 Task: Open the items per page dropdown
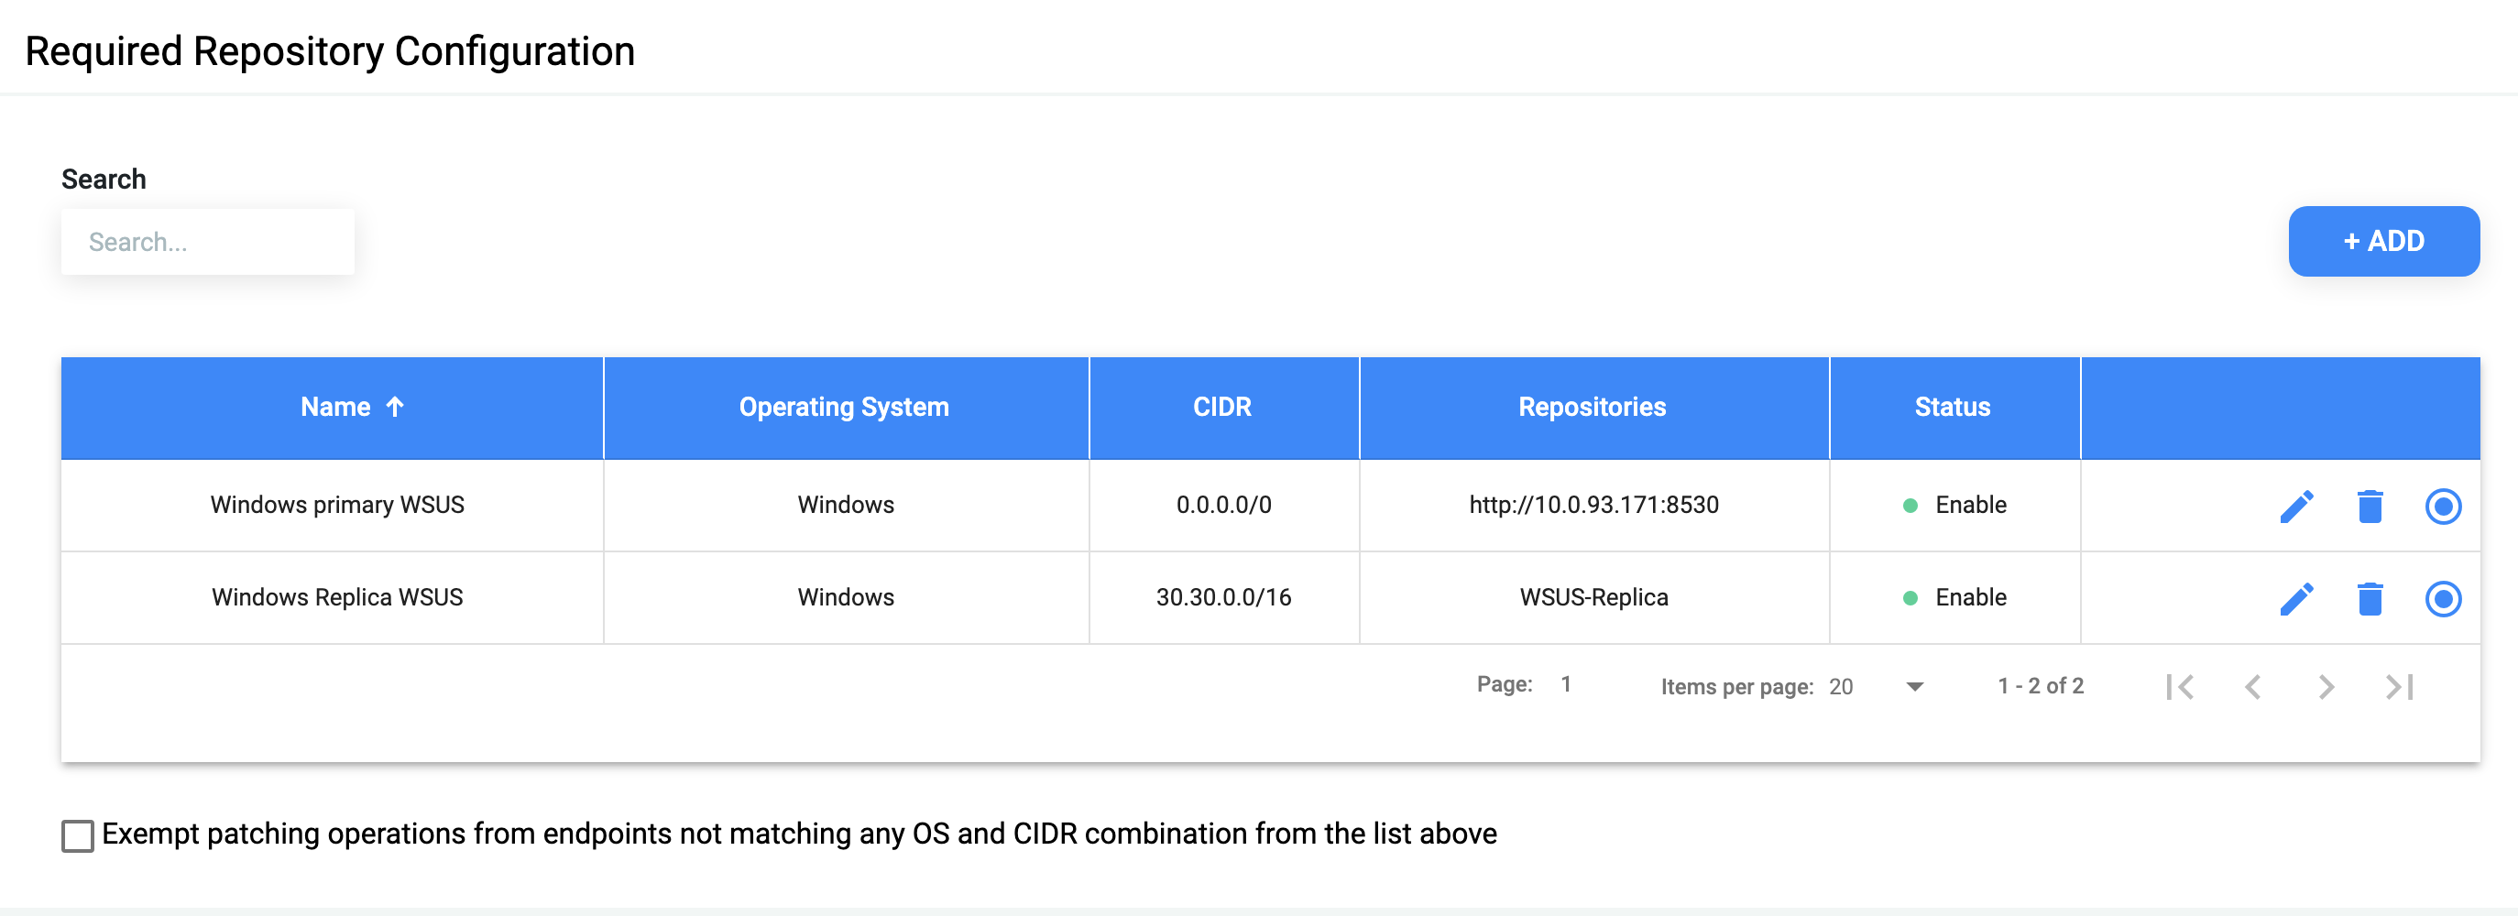point(1913,686)
